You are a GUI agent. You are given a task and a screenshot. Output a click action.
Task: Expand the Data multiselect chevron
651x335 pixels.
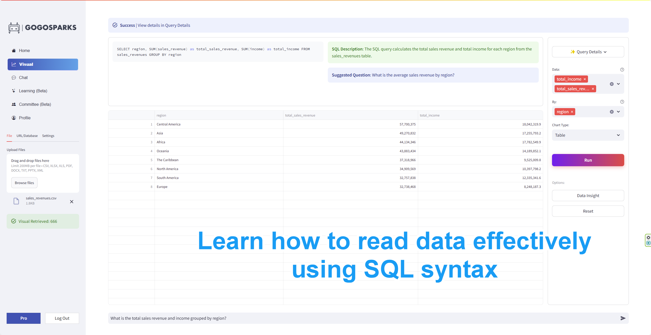[618, 84]
